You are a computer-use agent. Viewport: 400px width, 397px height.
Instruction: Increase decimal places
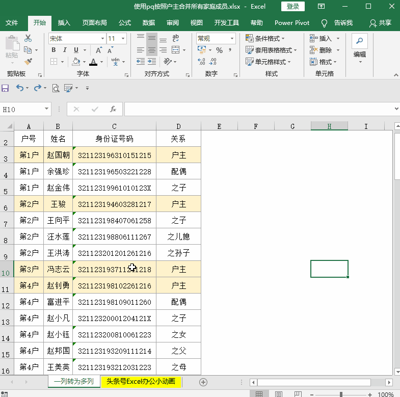tap(202, 62)
